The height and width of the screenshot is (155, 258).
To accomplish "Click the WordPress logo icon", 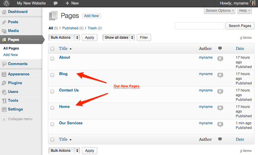I will pyautogui.click(x=6, y=3).
